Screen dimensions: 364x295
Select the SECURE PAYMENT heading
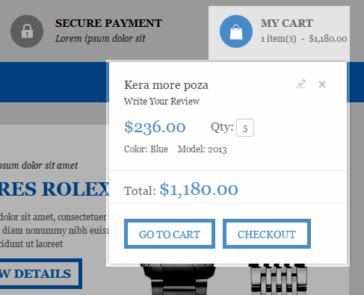click(108, 23)
